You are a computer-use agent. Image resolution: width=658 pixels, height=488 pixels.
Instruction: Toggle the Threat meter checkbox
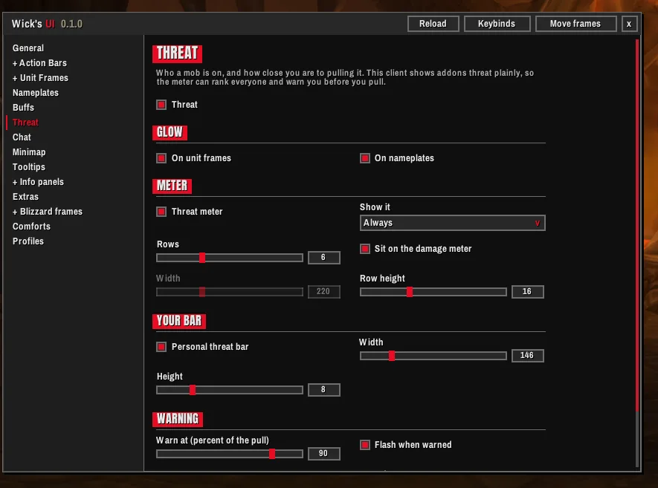161,212
